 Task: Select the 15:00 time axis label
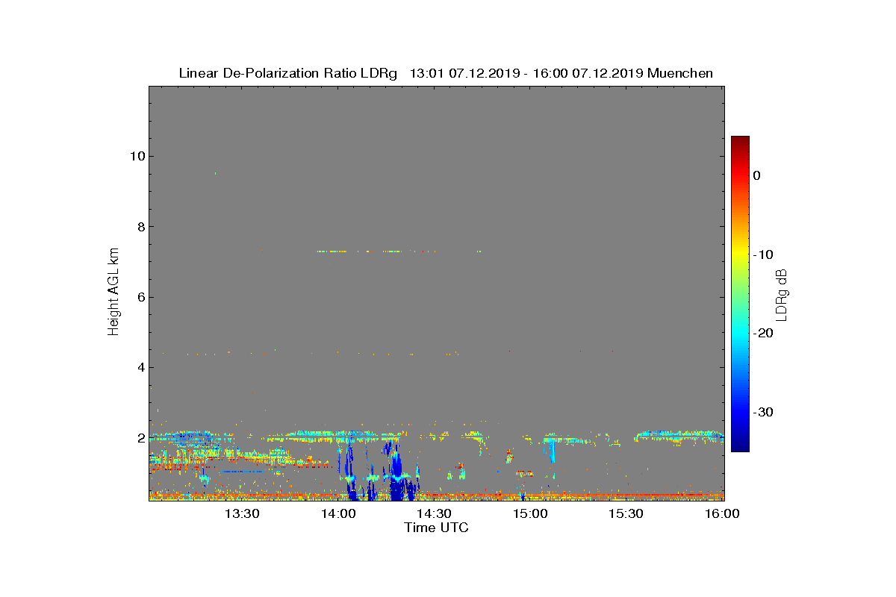(530, 513)
